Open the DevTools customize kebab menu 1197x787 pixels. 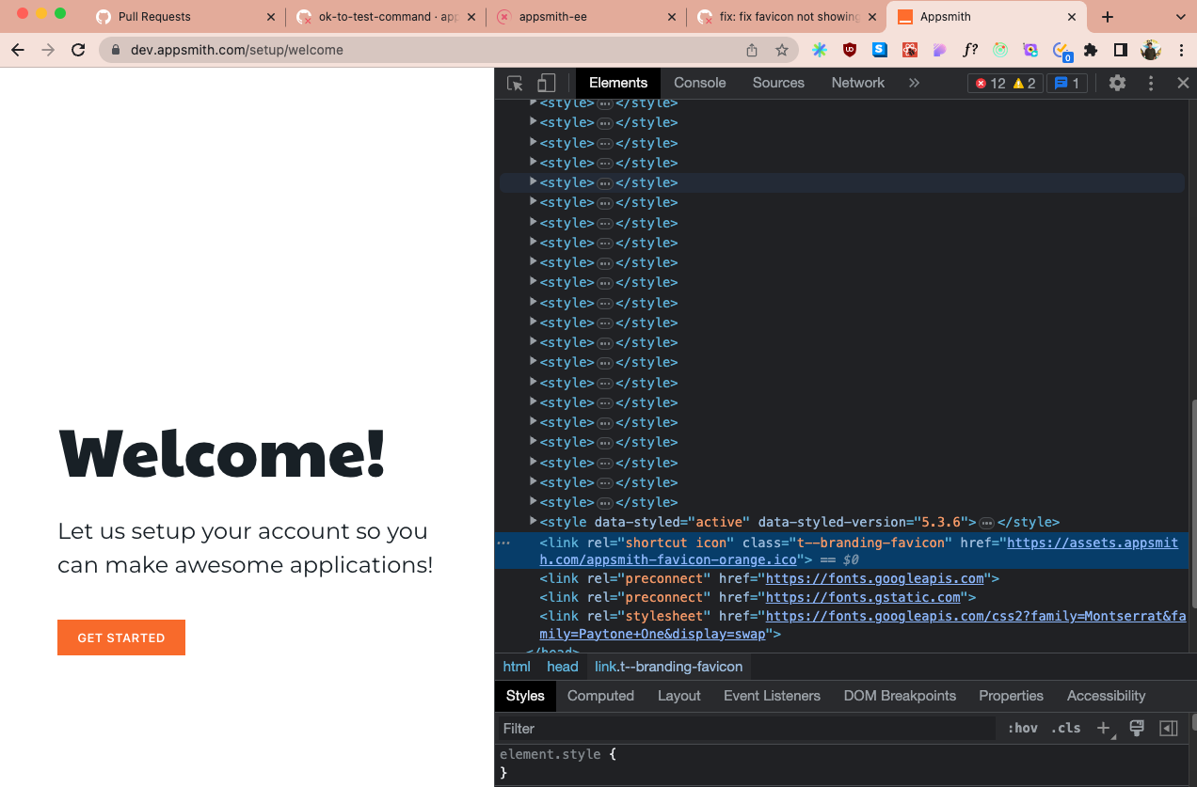click(x=1150, y=83)
